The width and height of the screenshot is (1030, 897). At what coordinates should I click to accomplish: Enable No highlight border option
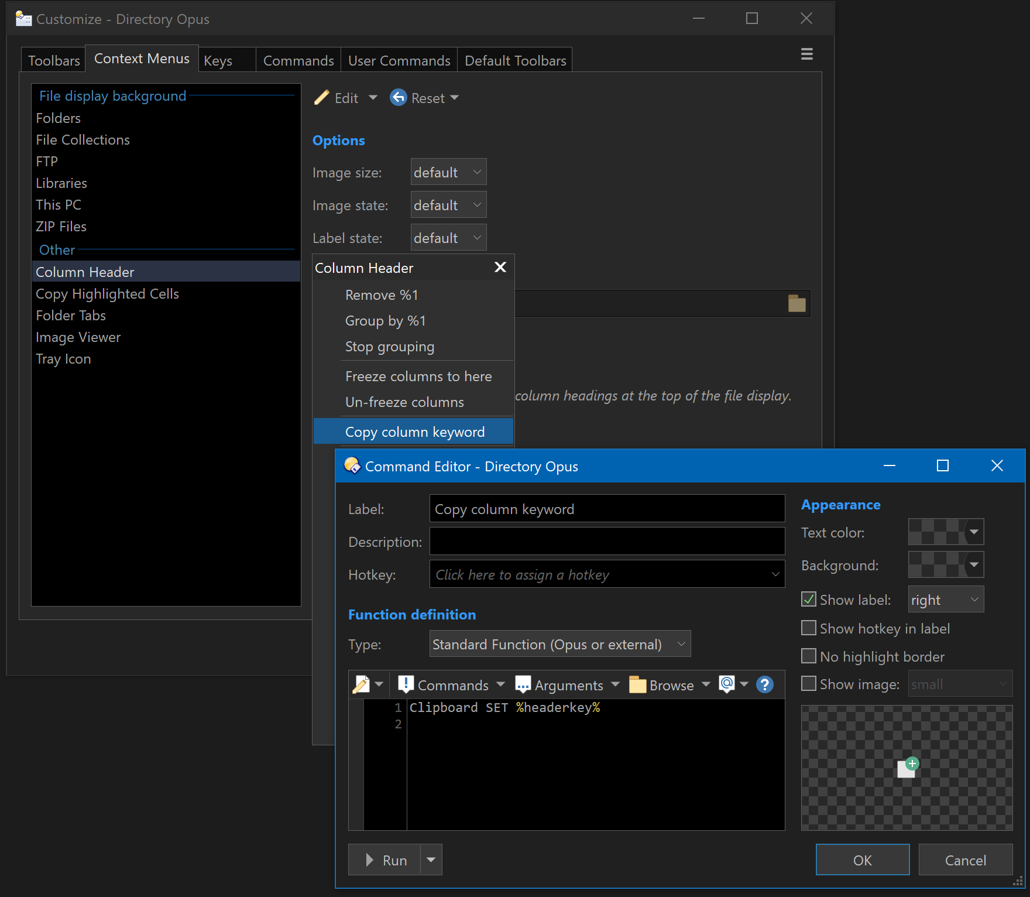[809, 656]
